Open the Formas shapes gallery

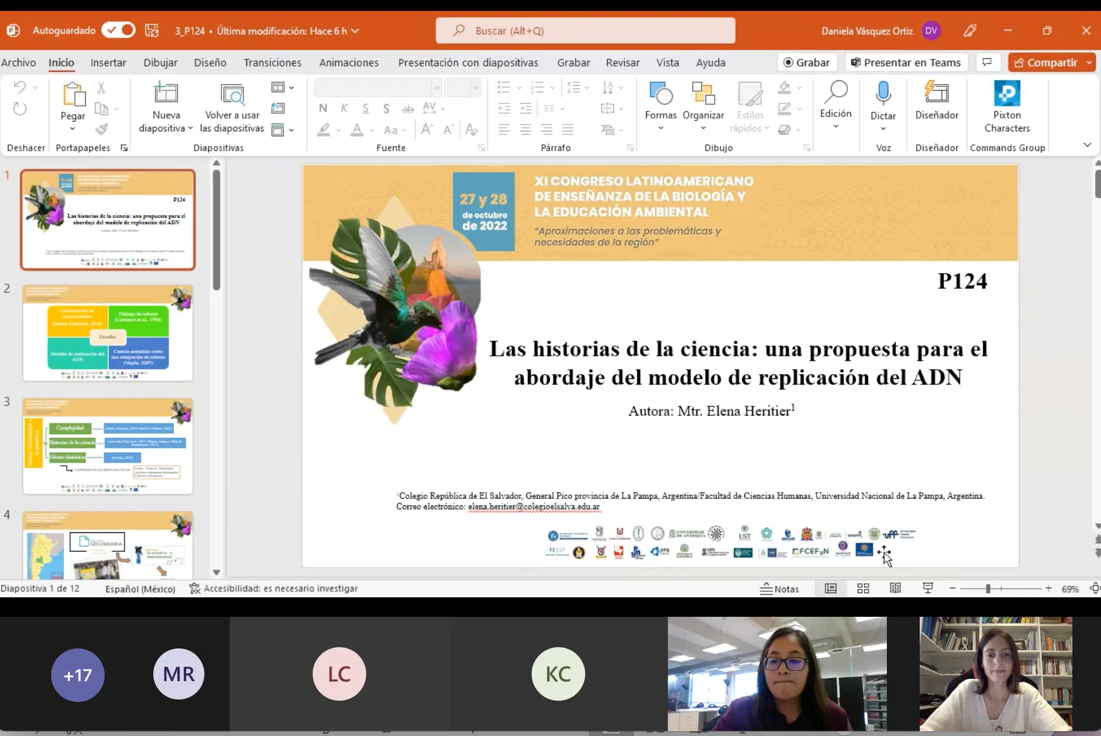[x=661, y=106]
